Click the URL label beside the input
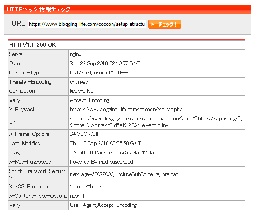This screenshot has height=220, width=254. coord(18,24)
